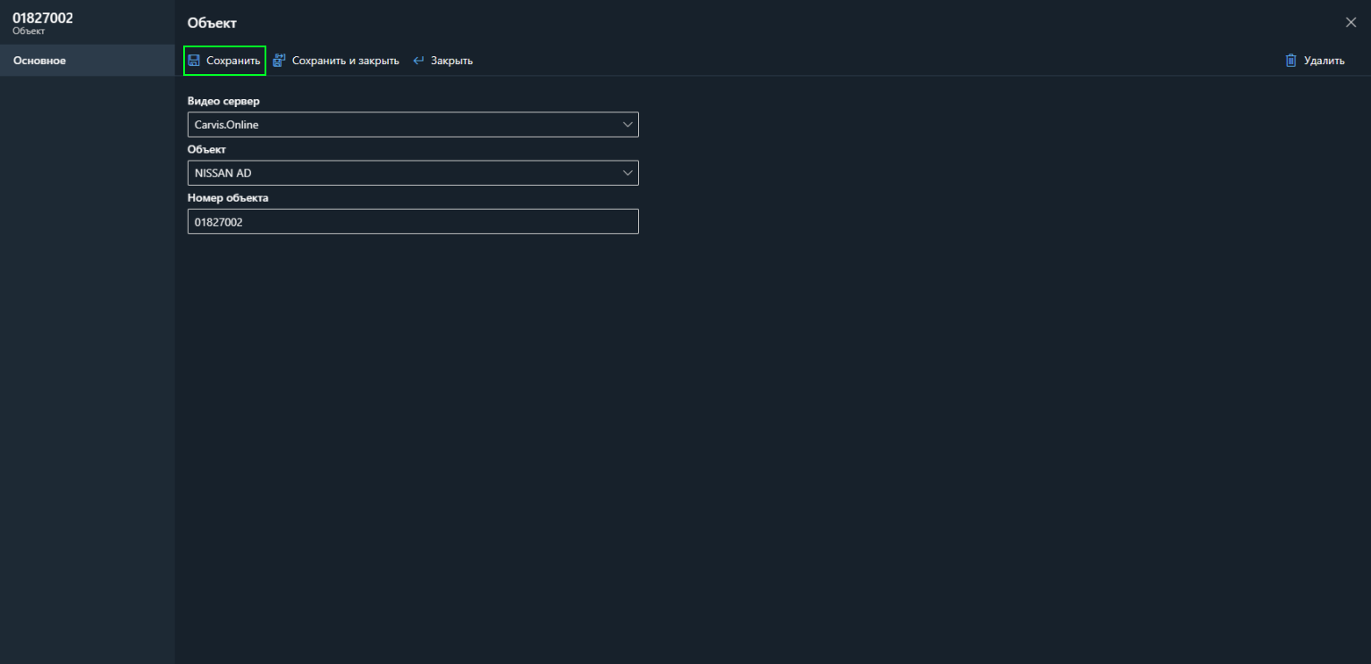This screenshot has height=664, width=1371.
Task: Click the Объект page header
Action: tap(212, 23)
